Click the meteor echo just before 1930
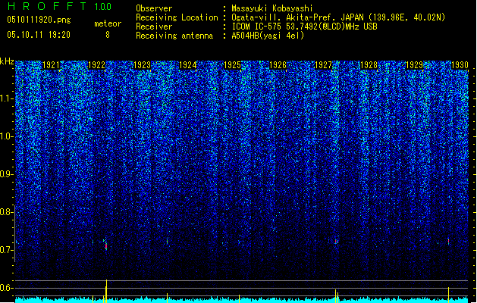 click(x=448, y=241)
